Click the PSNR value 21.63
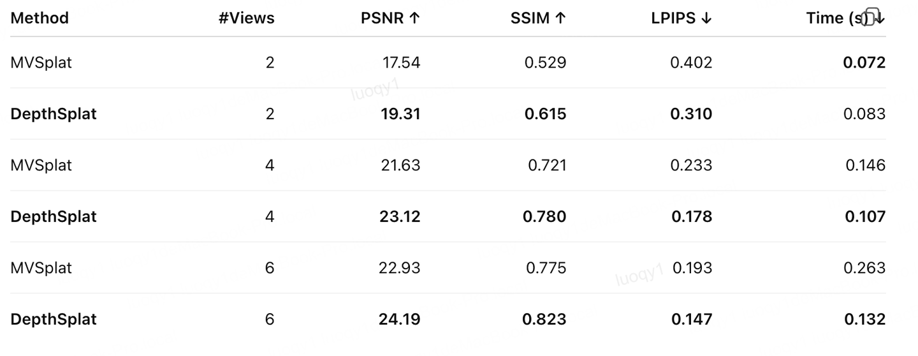The image size is (918, 356). pos(401,165)
